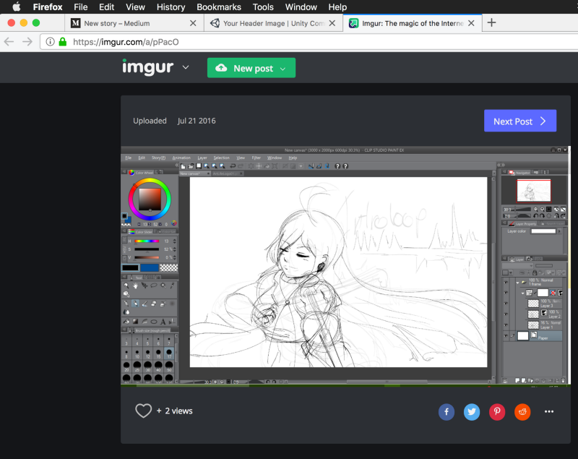
Task: Select the fill bucket tool in Clip Studio image
Action: coord(126,322)
